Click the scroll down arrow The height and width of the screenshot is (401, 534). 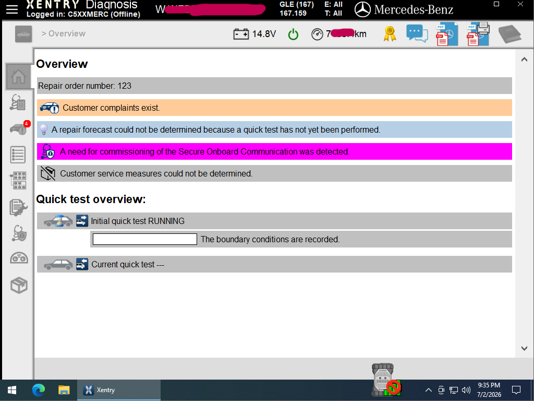click(524, 348)
